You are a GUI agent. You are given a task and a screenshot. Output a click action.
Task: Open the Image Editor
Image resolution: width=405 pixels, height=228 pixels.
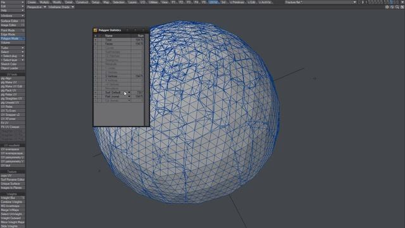point(13,25)
